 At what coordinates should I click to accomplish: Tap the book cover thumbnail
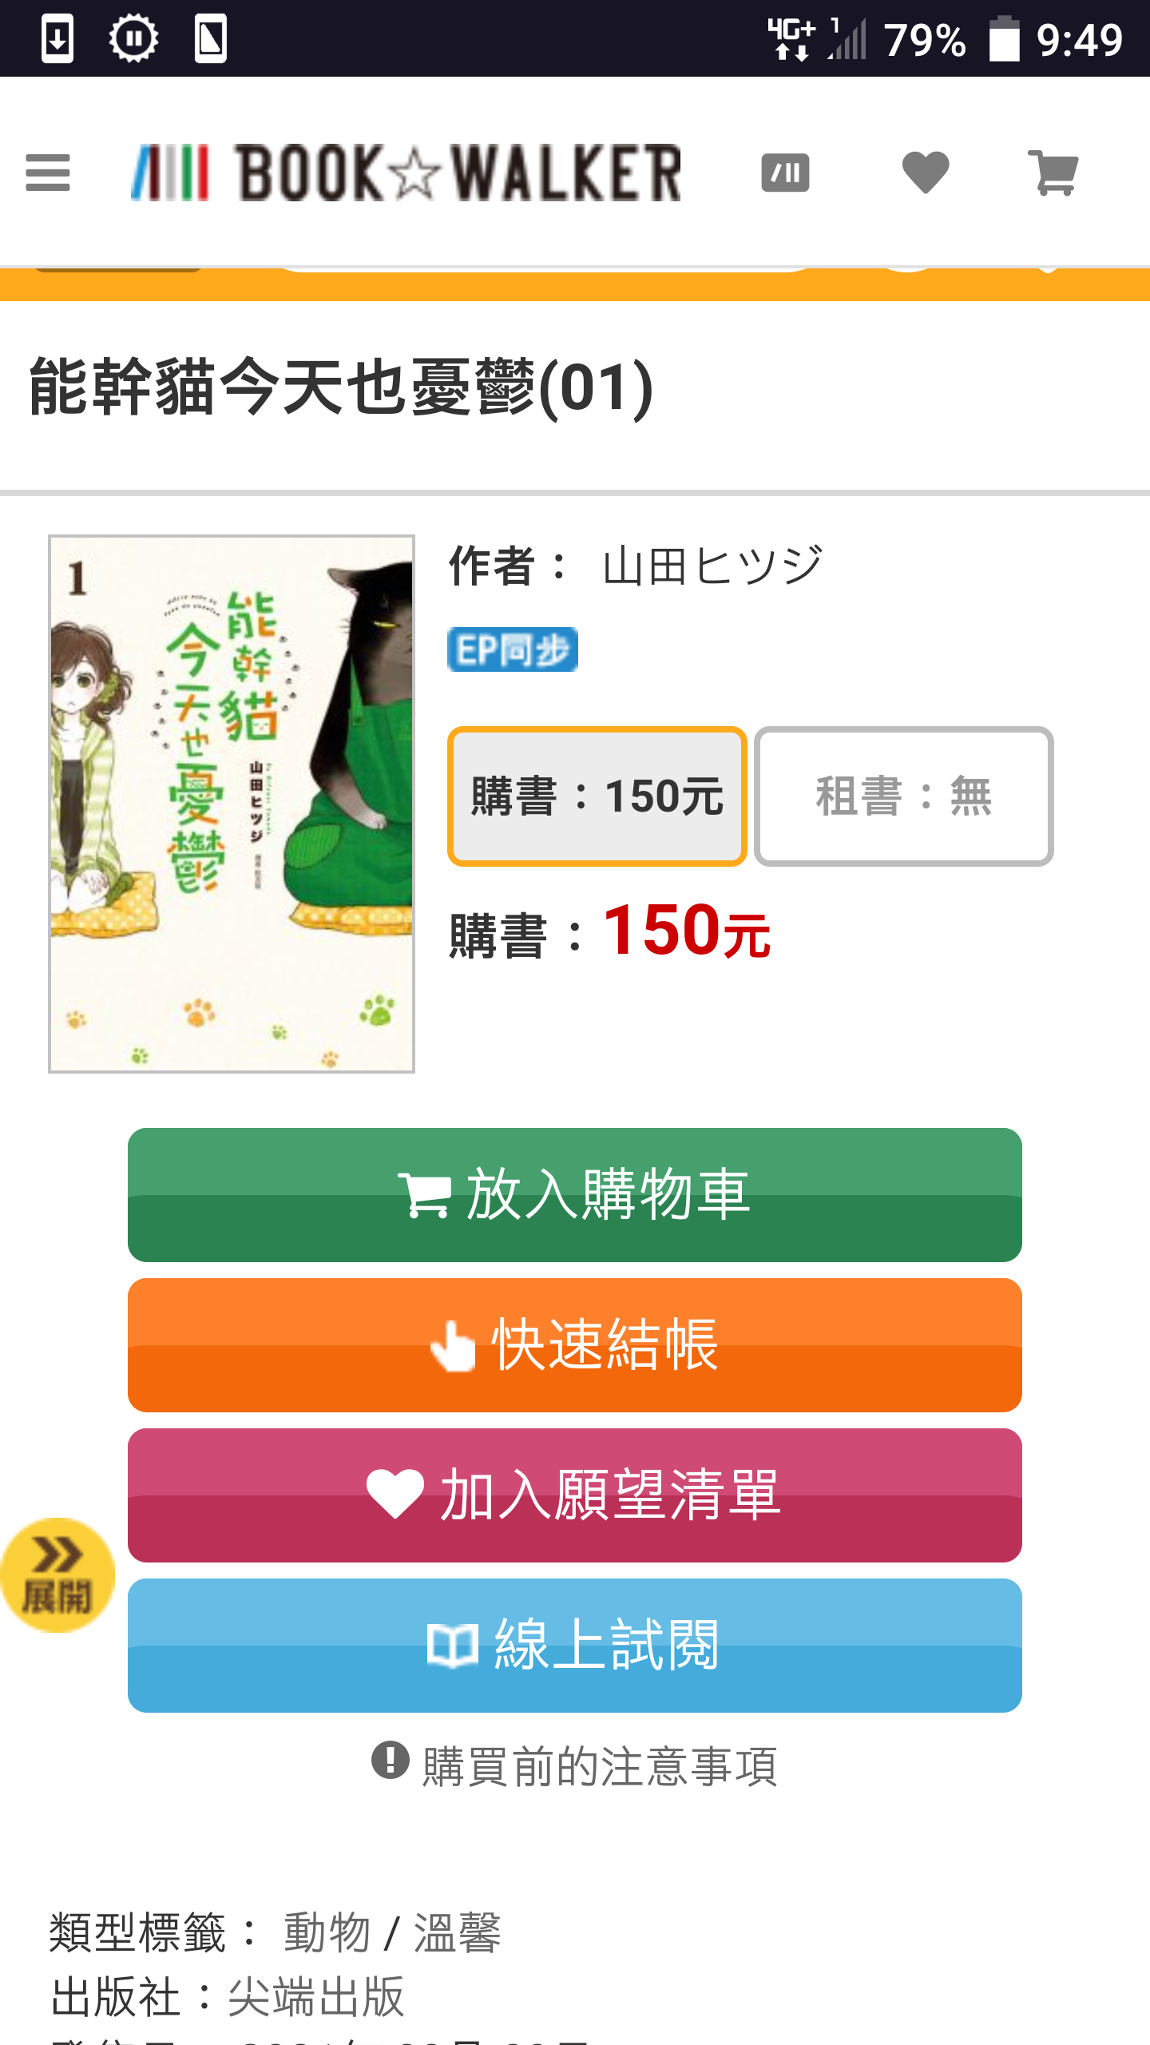coord(232,804)
